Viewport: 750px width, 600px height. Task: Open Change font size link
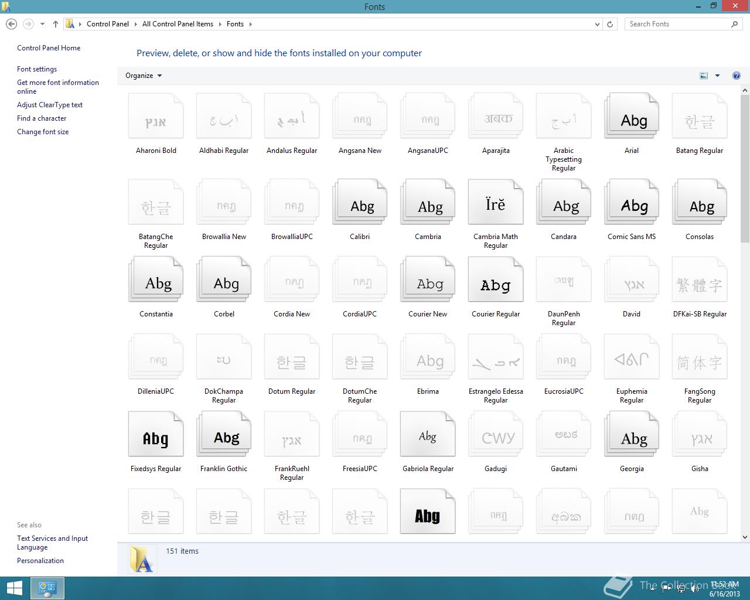(x=43, y=132)
